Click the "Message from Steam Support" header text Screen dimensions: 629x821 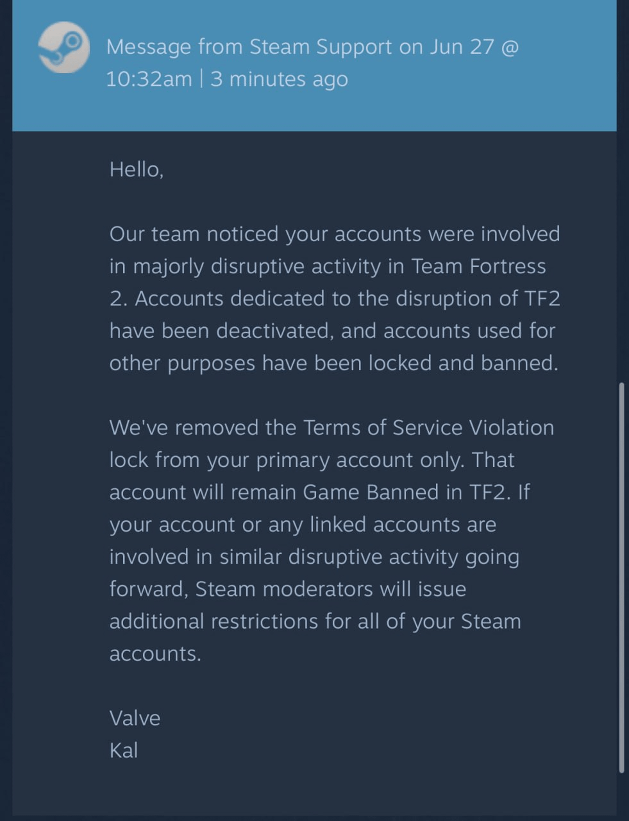(249, 47)
